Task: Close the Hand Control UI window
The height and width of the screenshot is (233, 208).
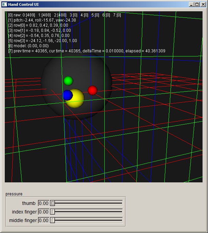Action: 203,4
